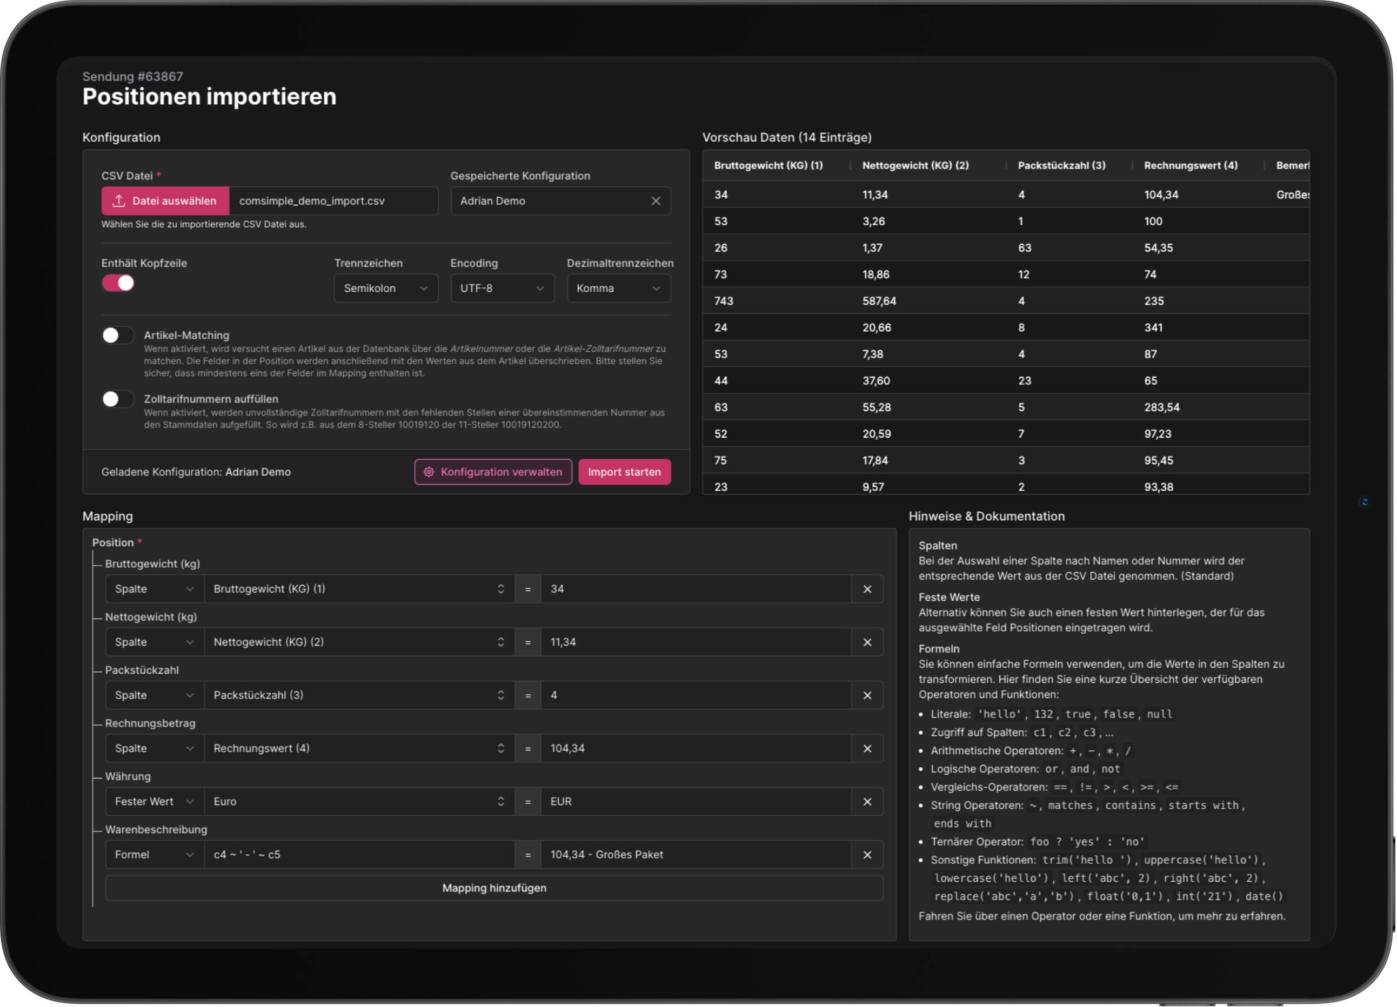
Task: Open the Euro currency selector
Action: (x=360, y=802)
